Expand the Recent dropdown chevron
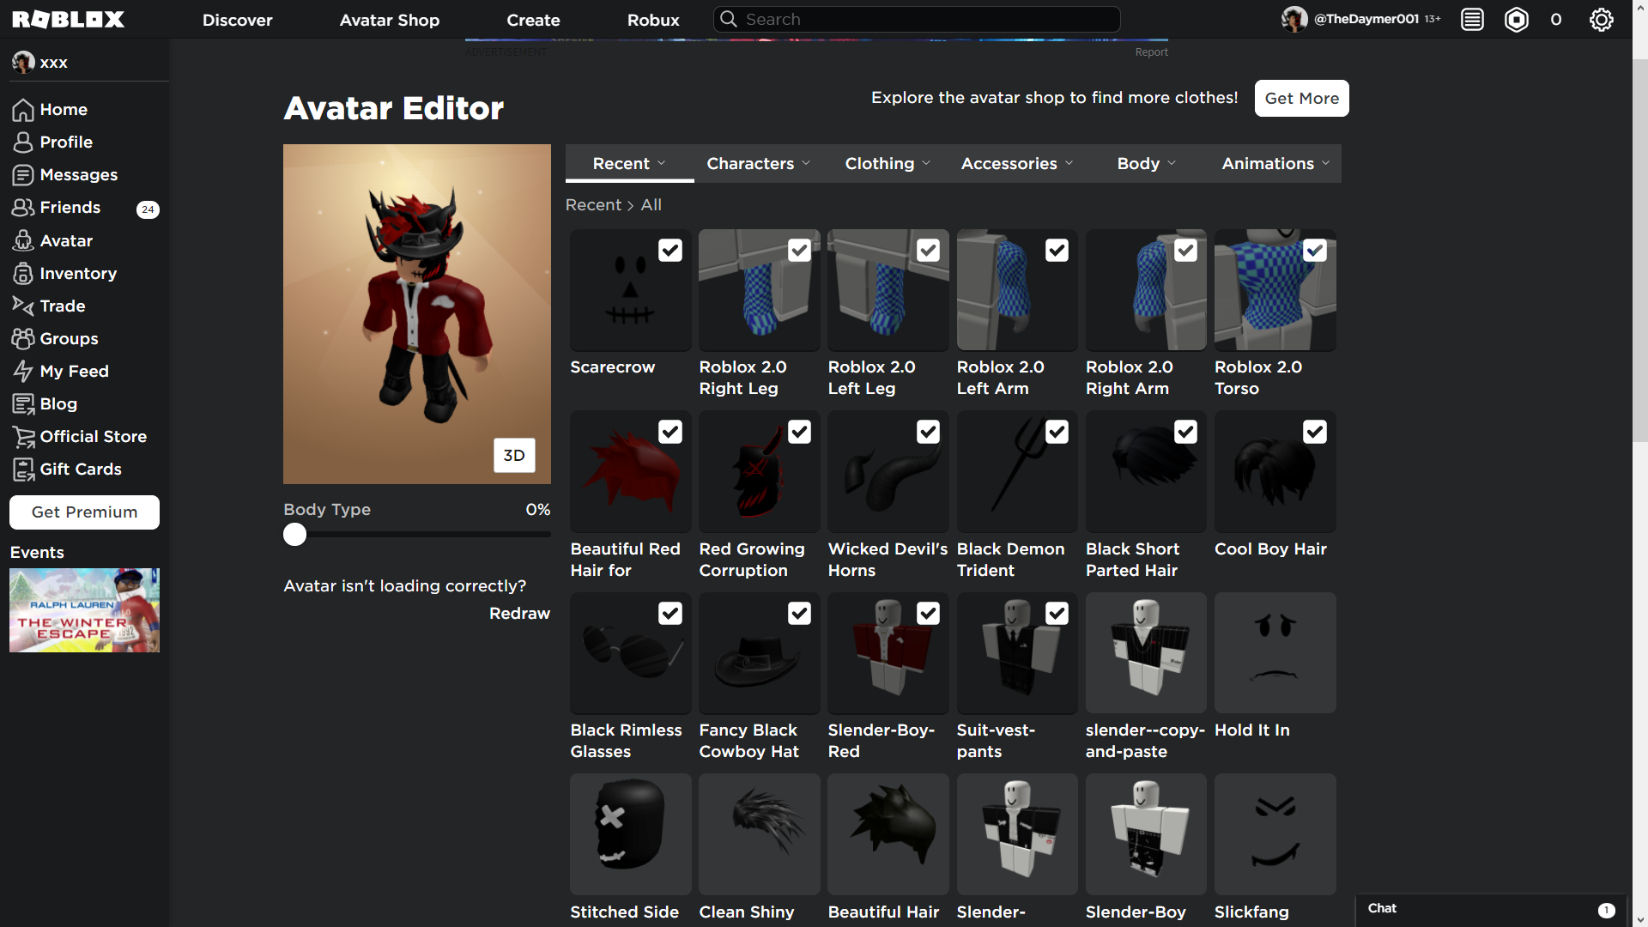 (x=662, y=163)
